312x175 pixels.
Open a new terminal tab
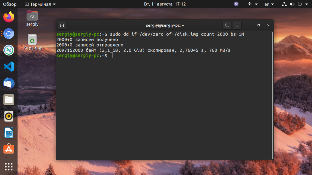[x=62, y=25]
